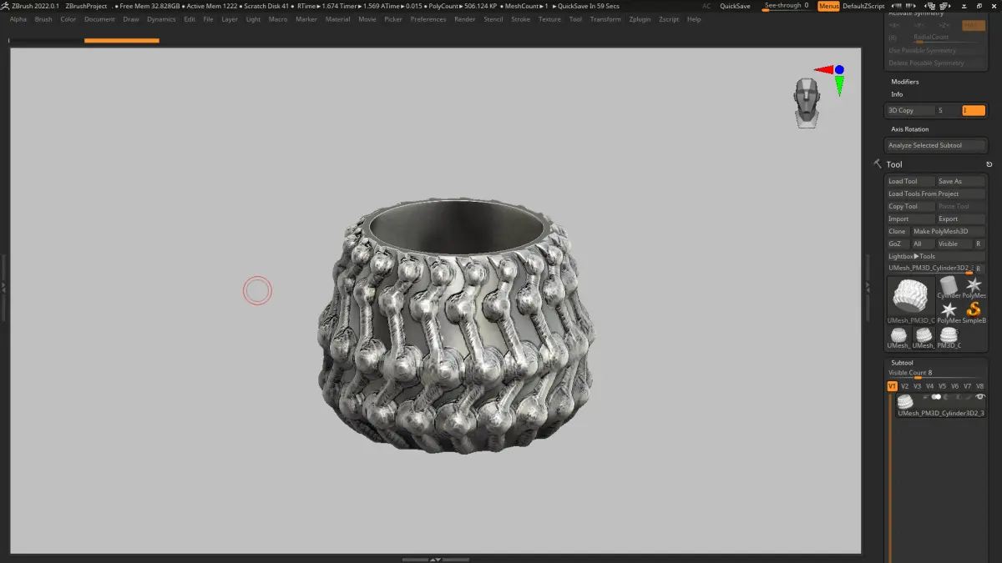Expand the Modifiers section

[905, 82]
